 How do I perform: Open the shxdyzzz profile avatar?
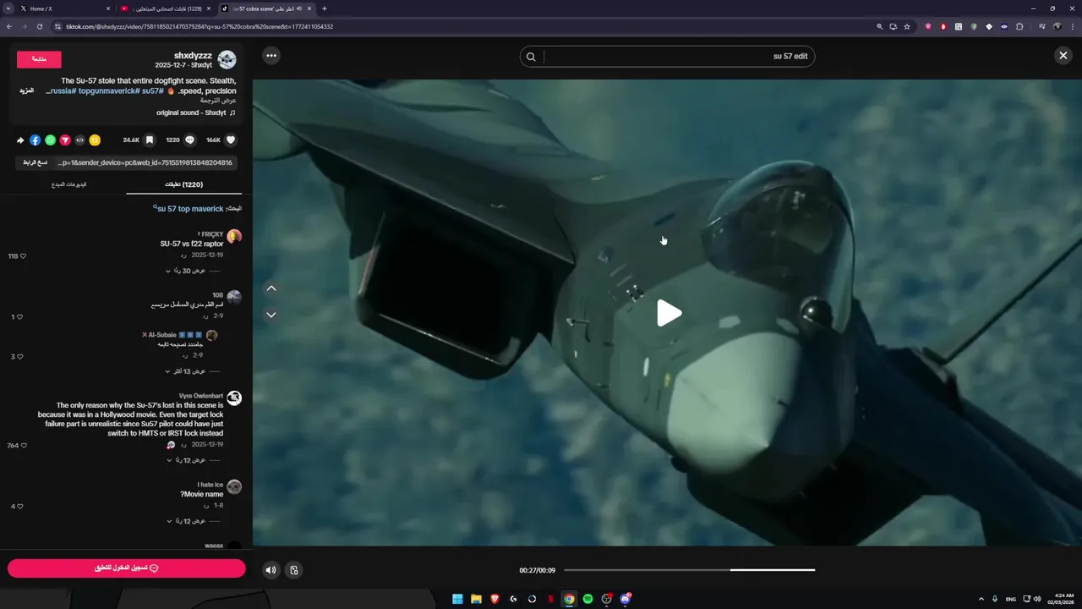click(227, 59)
